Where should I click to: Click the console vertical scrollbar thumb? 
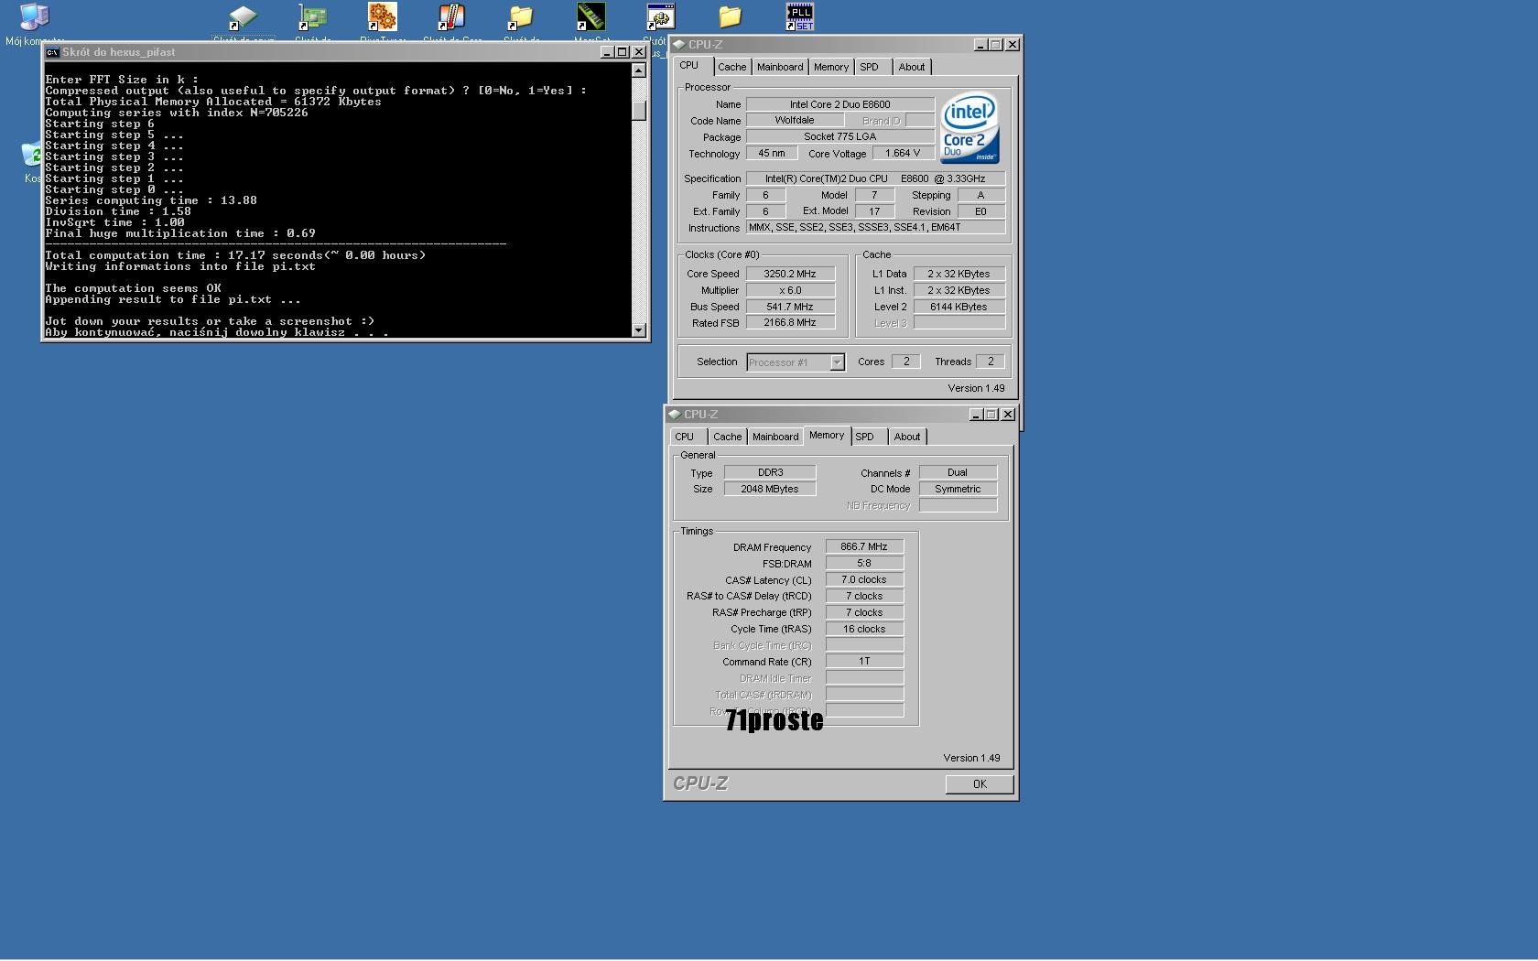(x=639, y=109)
